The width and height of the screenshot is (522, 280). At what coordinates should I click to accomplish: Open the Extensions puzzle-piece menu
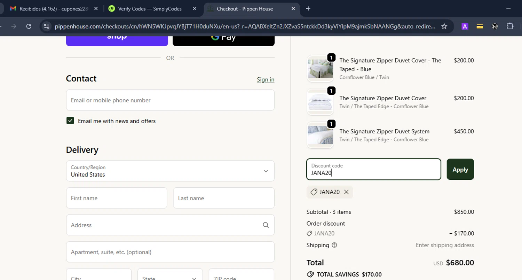coord(510,26)
